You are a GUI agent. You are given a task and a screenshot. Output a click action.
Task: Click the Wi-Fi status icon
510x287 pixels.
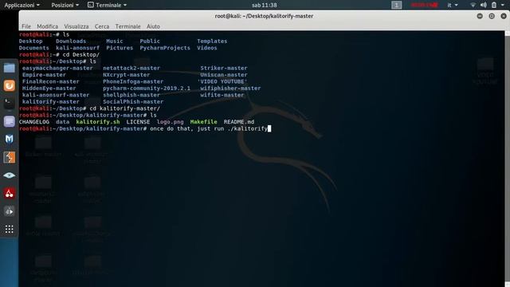pos(473,5)
